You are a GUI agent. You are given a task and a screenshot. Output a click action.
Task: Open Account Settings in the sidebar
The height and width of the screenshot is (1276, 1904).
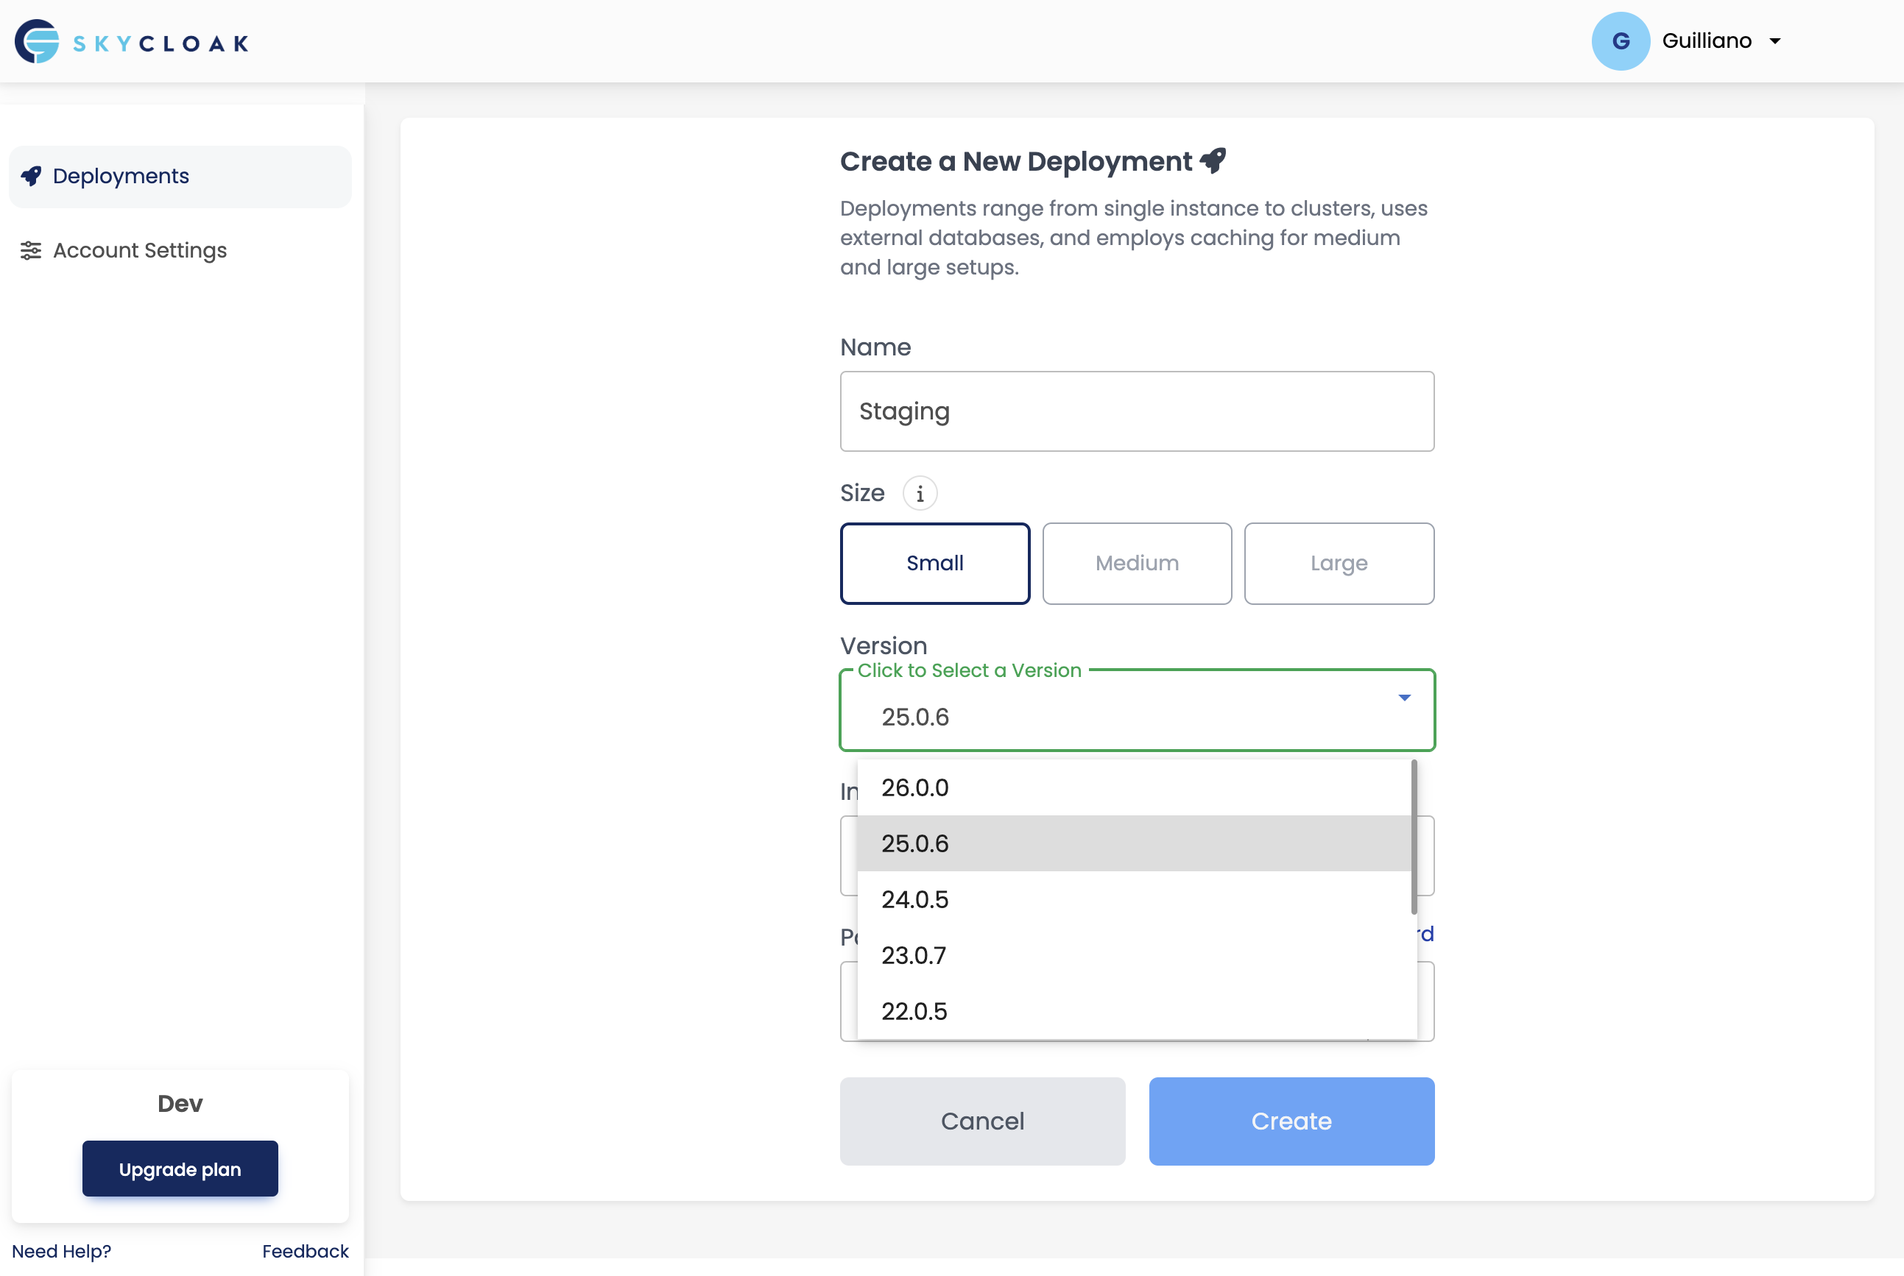[x=139, y=251]
